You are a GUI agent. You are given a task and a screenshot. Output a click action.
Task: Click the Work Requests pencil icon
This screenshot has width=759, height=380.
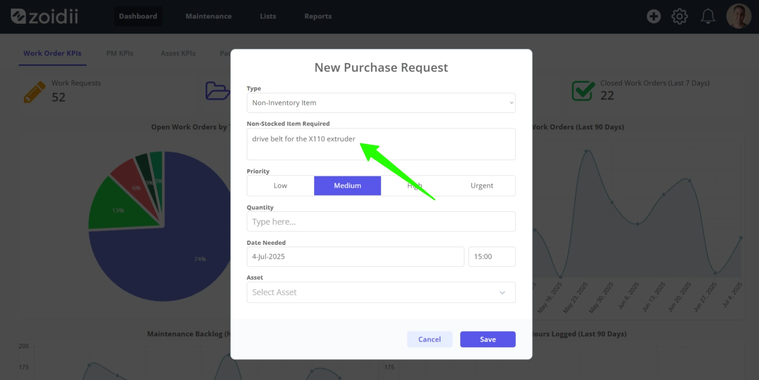click(35, 92)
